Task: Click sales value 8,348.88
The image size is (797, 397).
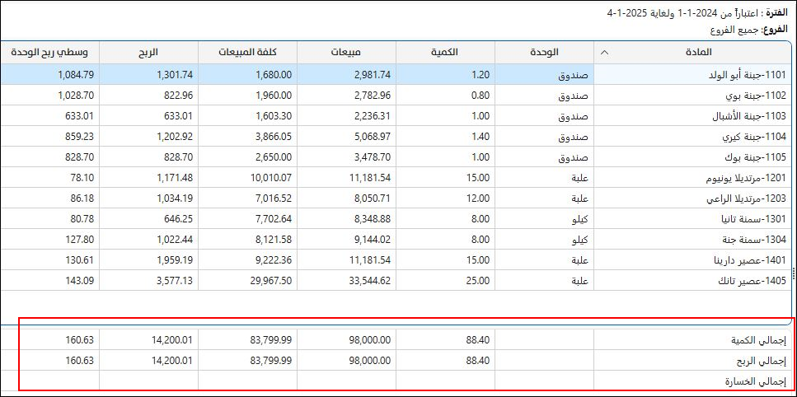Action: pyautogui.click(x=373, y=219)
